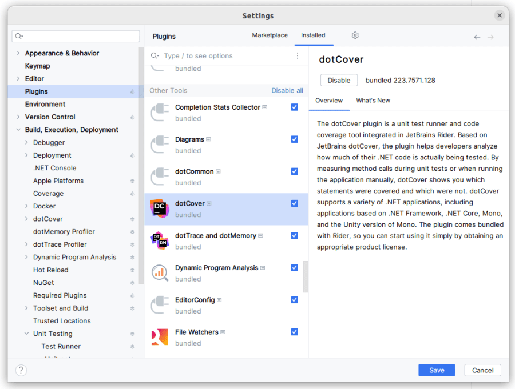Collapse the Unit Testing node

(x=26, y=334)
